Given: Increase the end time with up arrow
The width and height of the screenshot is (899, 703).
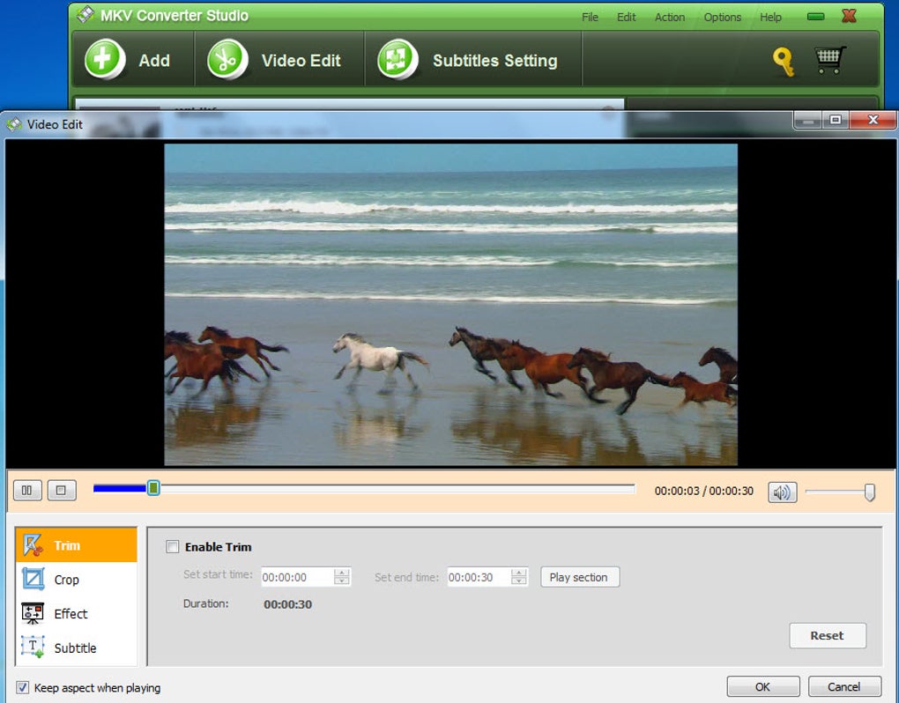Looking at the screenshot, I should [x=518, y=573].
